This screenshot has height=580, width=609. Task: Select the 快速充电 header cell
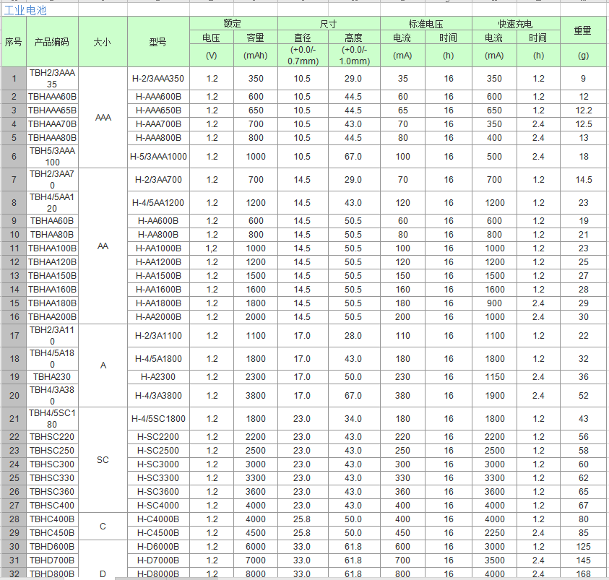(x=516, y=23)
